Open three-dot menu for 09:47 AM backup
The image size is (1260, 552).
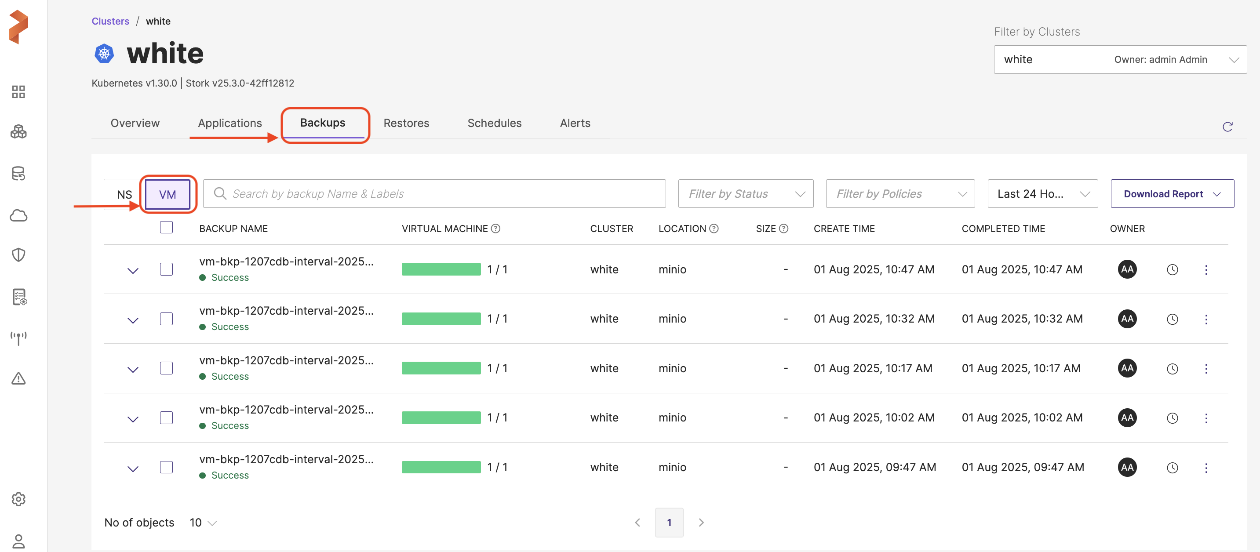click(x=1206, y=468)
